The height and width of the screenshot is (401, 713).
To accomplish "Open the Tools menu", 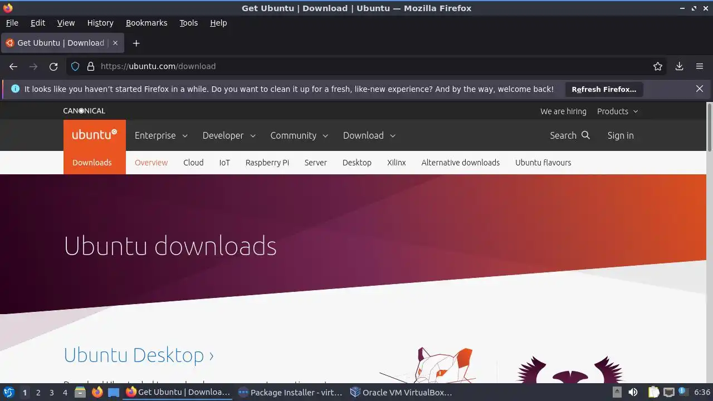I will pyautogui.click(x=188, y=23).
